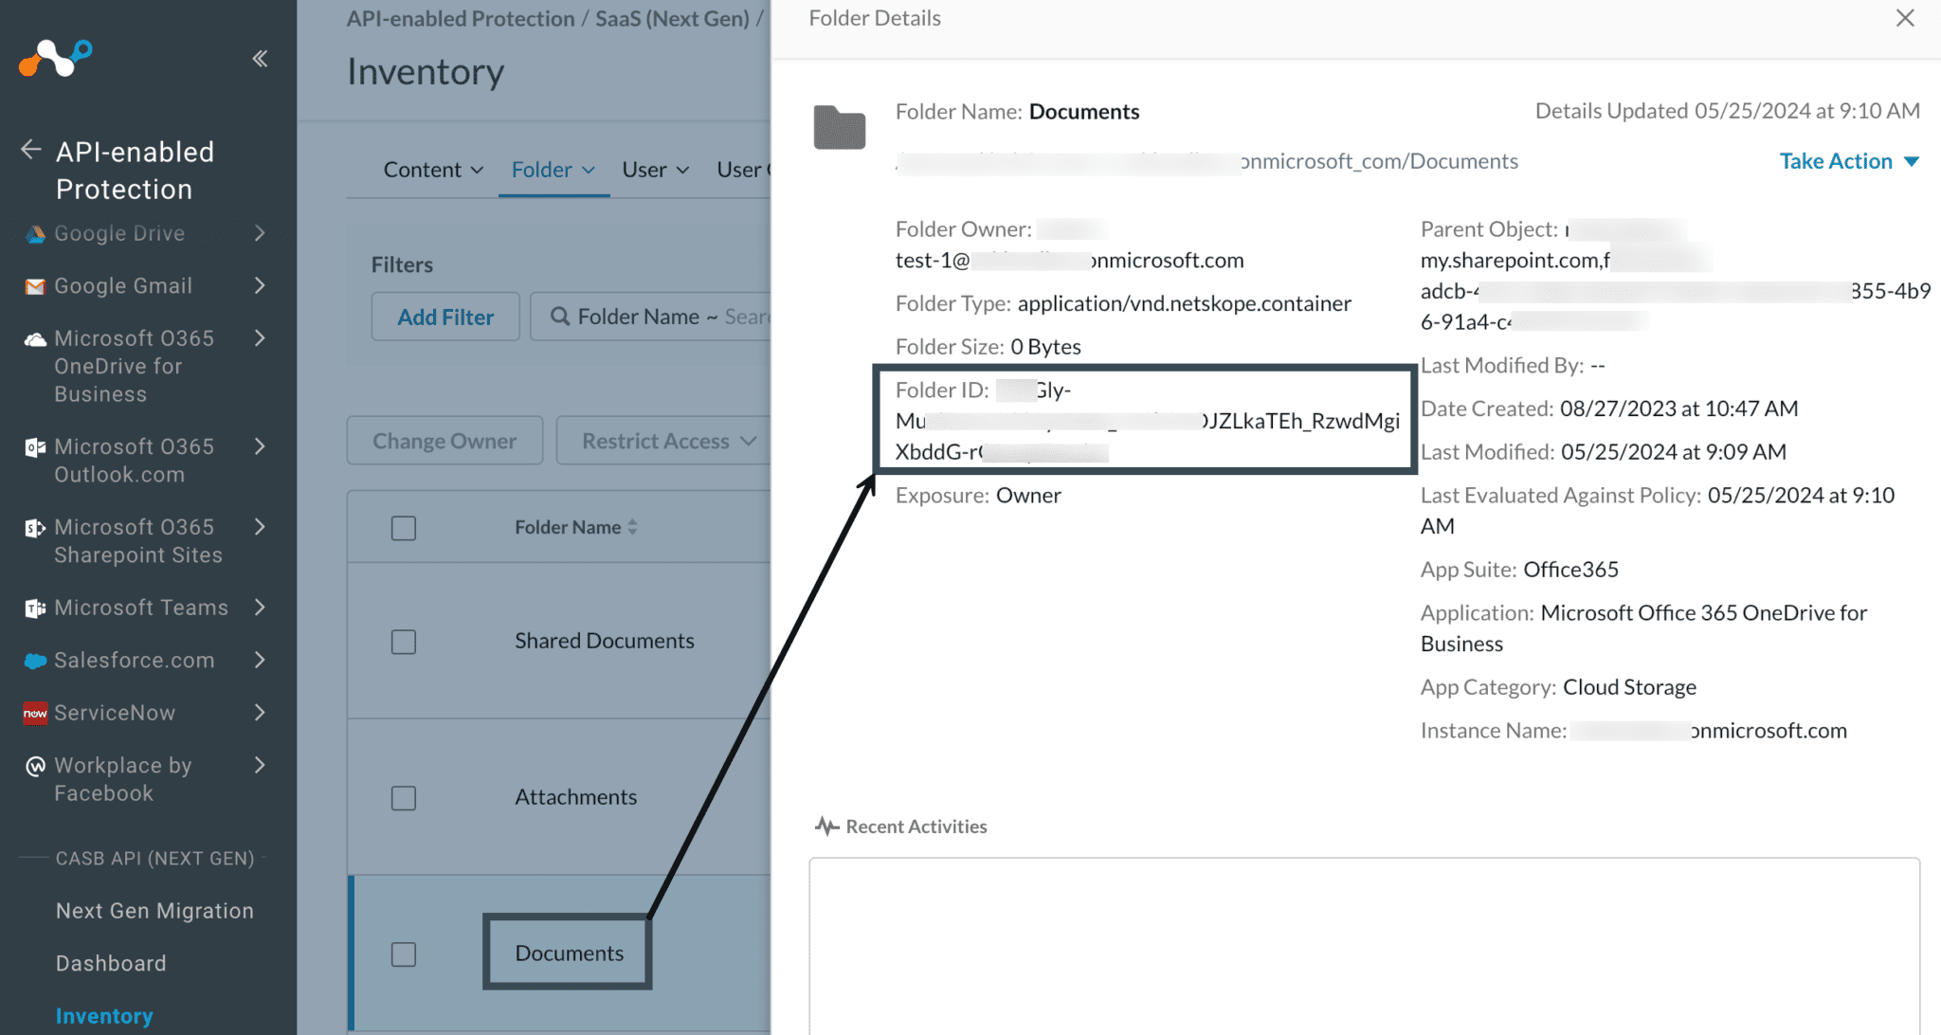1941x1035 pixels.
Task: Click the ServiceNow app icon
Action: [x=34, y=713]
